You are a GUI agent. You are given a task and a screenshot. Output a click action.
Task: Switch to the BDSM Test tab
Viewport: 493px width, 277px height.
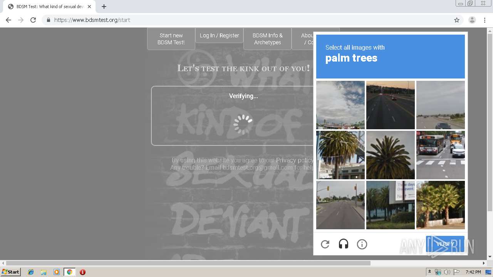point(49,7)
